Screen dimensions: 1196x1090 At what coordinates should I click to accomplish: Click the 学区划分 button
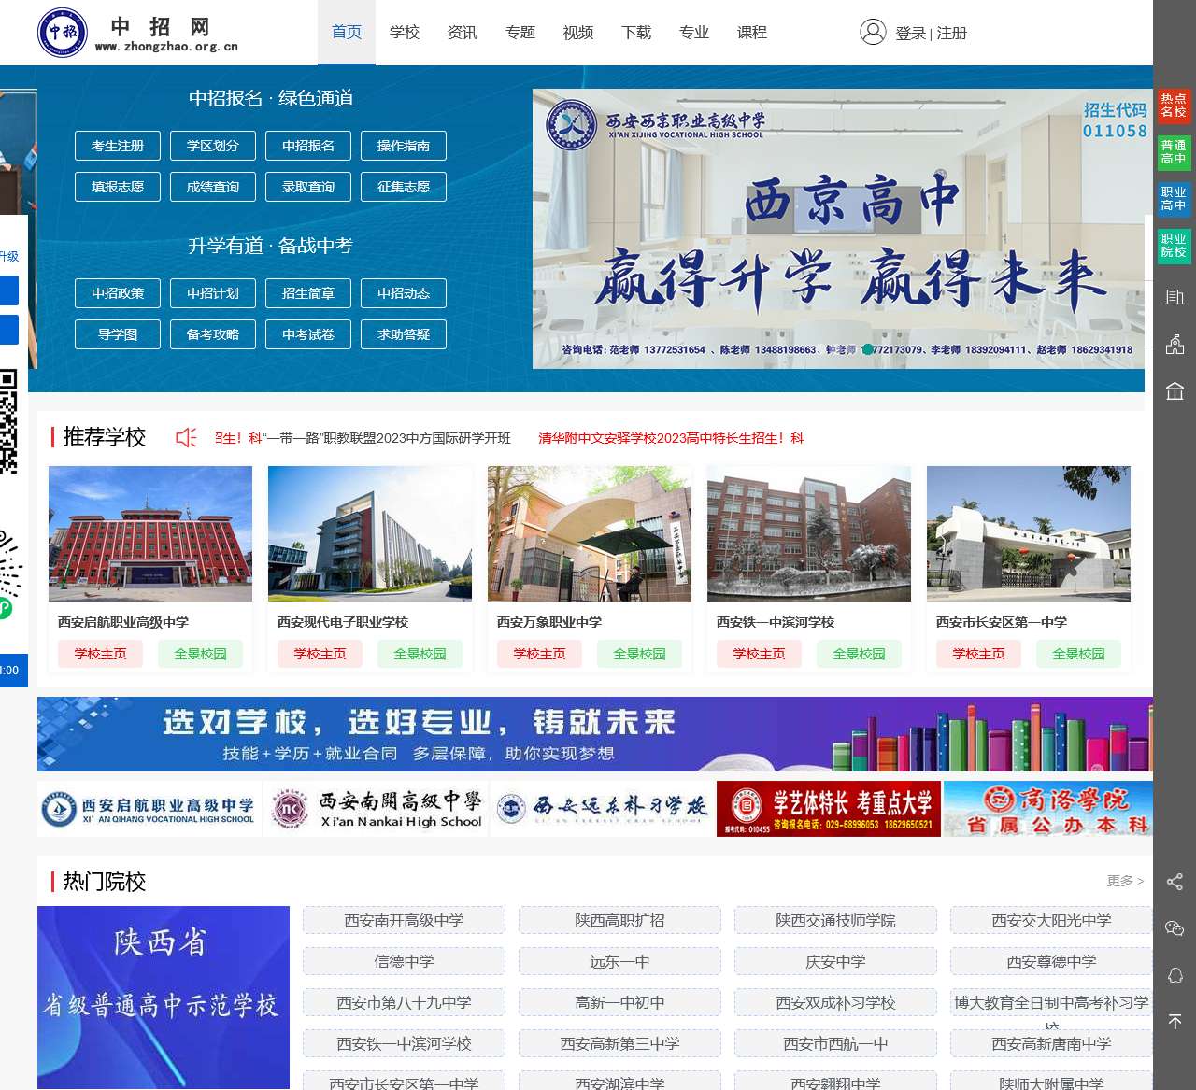click(213, 146)
